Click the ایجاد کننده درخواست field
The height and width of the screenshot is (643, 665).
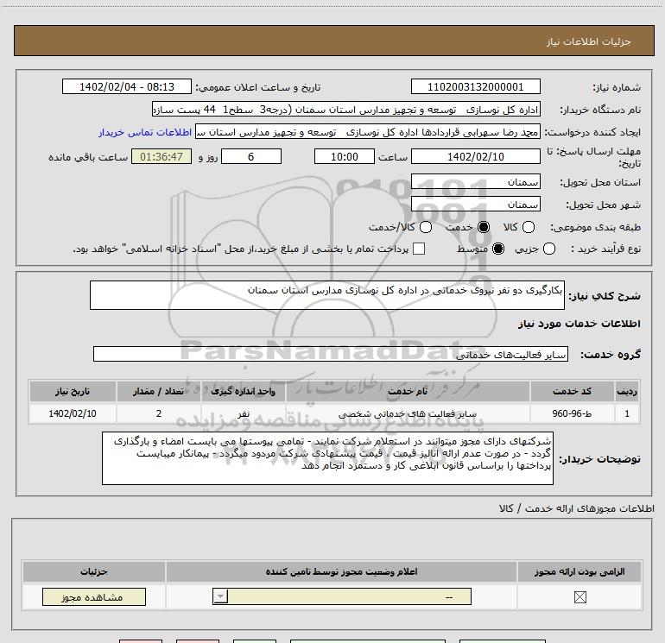click(x=368, y=132)
